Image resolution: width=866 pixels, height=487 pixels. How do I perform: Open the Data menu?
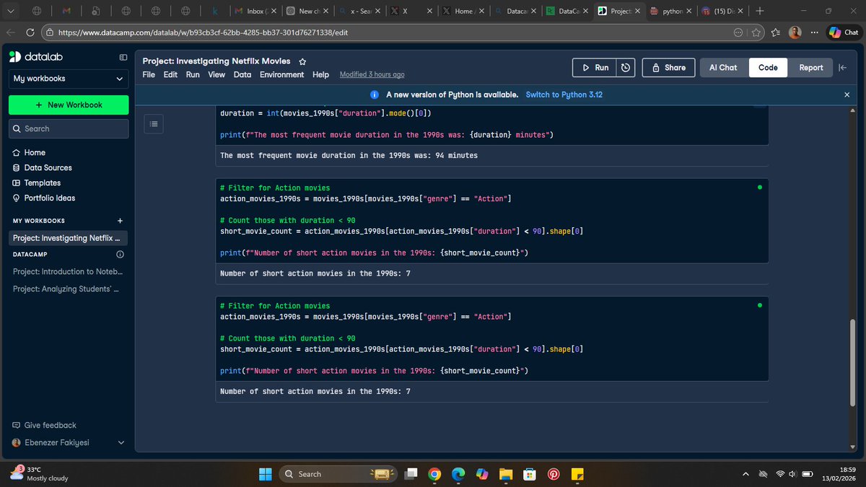click(x=242, y=74)
